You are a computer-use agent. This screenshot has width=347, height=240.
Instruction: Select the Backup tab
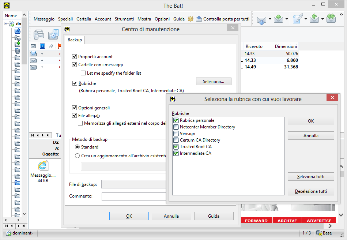[x=75, y=40]
